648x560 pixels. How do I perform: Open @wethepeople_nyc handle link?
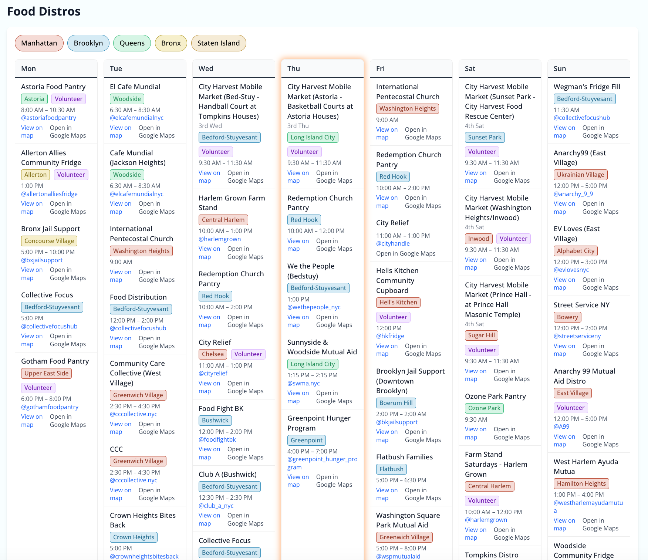pos(314,307)
